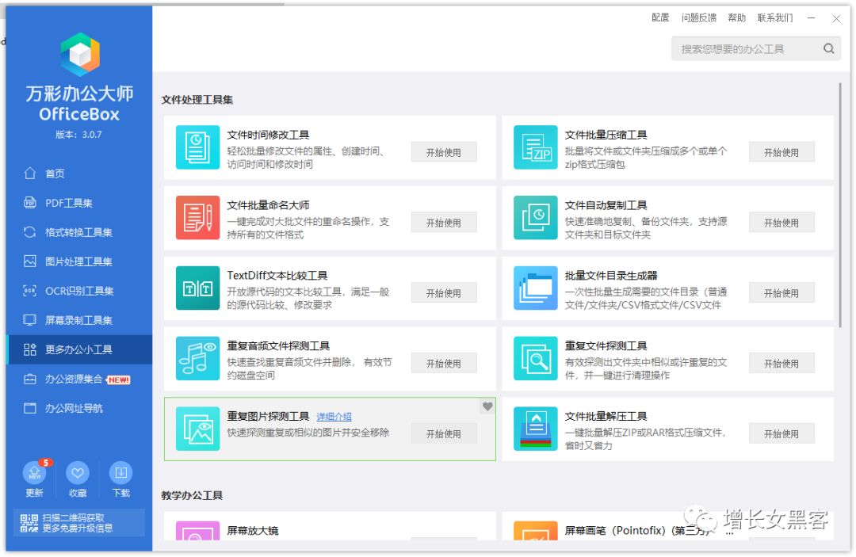This screenshot has height=557, width=856.
Task: Open 配置 in the top bar
Action: [x=660, y=18]
